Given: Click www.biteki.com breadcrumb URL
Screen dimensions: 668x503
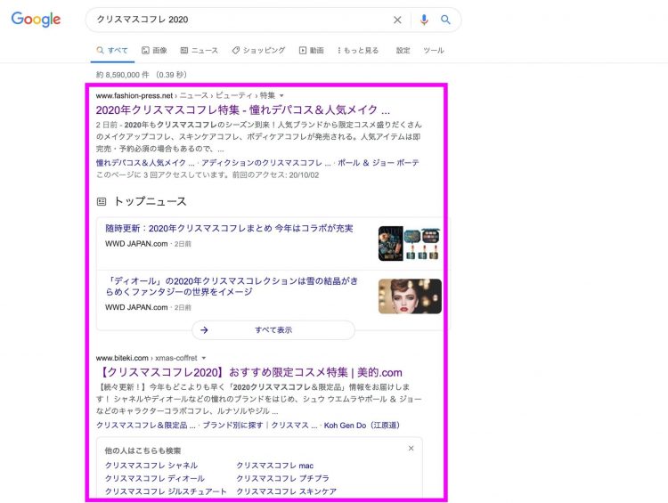Looking at the screenshot, I should click(x=122, y=358).
